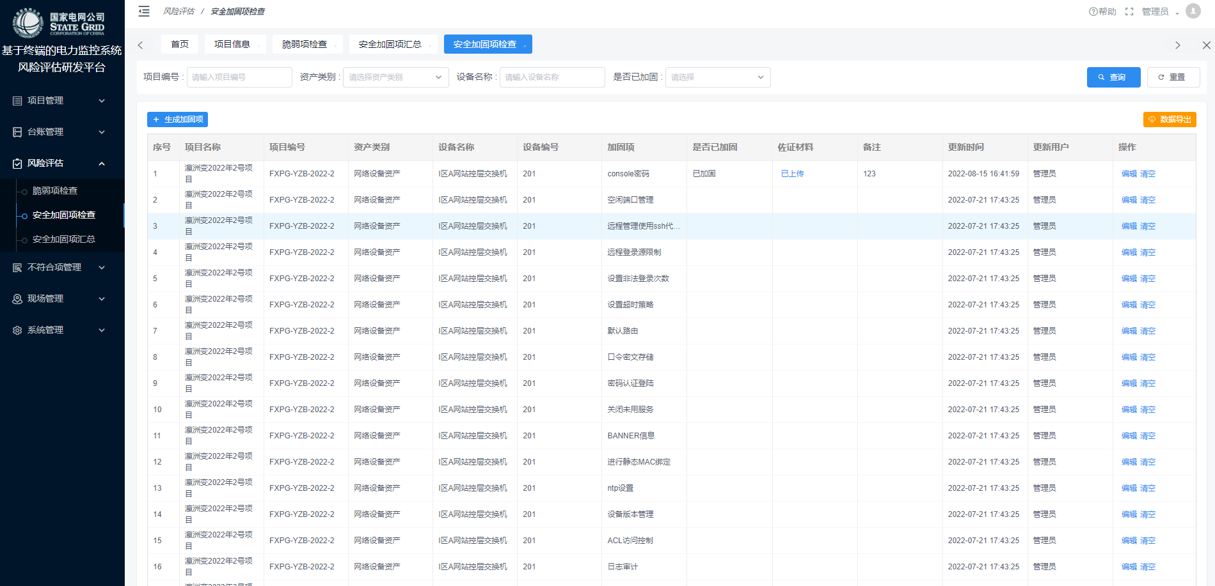Click 帮助 text in header
1215x586 pixels.
[x=1108, y=12]
